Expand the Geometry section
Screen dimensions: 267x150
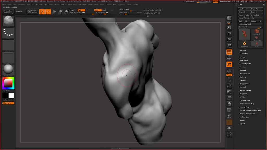[244, 54]
